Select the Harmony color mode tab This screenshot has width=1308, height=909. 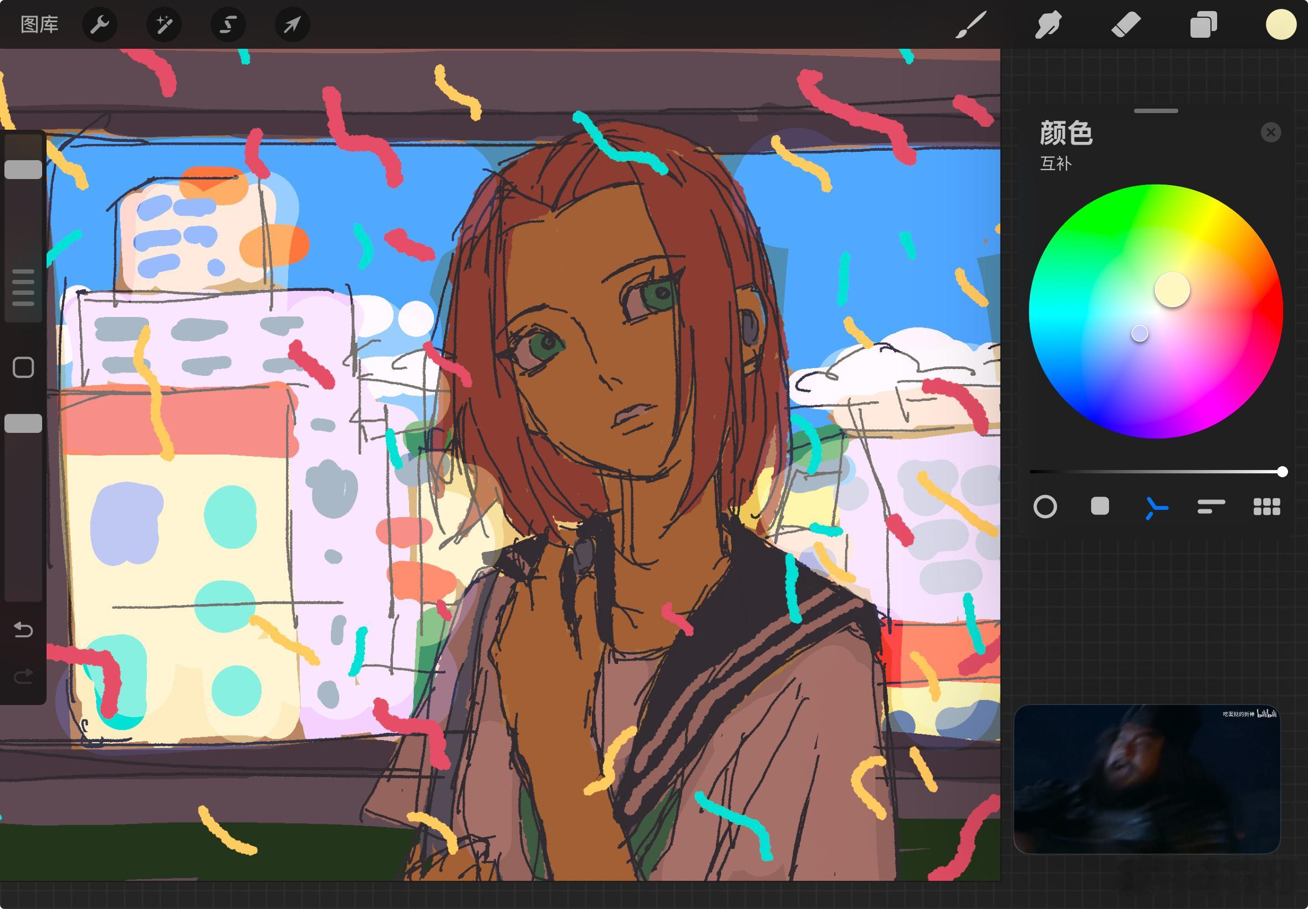point(1156,507)
